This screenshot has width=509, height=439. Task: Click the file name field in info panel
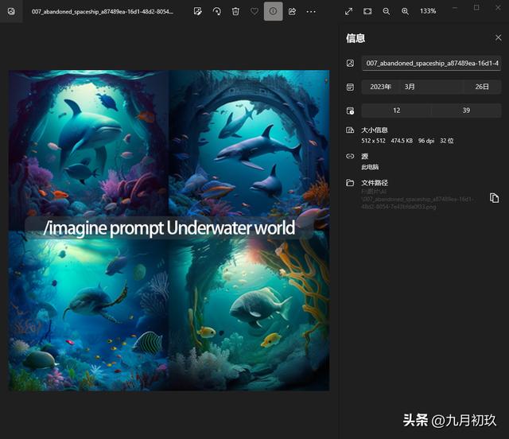(x=431, y=63)
